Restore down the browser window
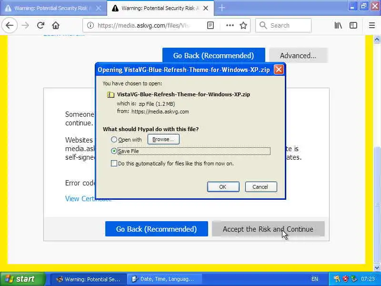 (364, 6)
